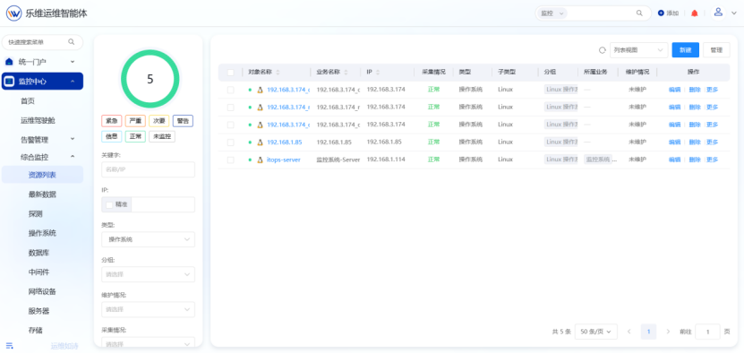Click the red notification bell icon
The width and height of the screenshot is (744, 354).
pyautogui.click(x=694, y=13)
